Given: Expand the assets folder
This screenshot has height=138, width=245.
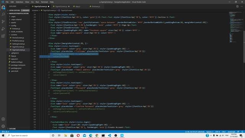Looking at the screenshot, I should [13, 23].
